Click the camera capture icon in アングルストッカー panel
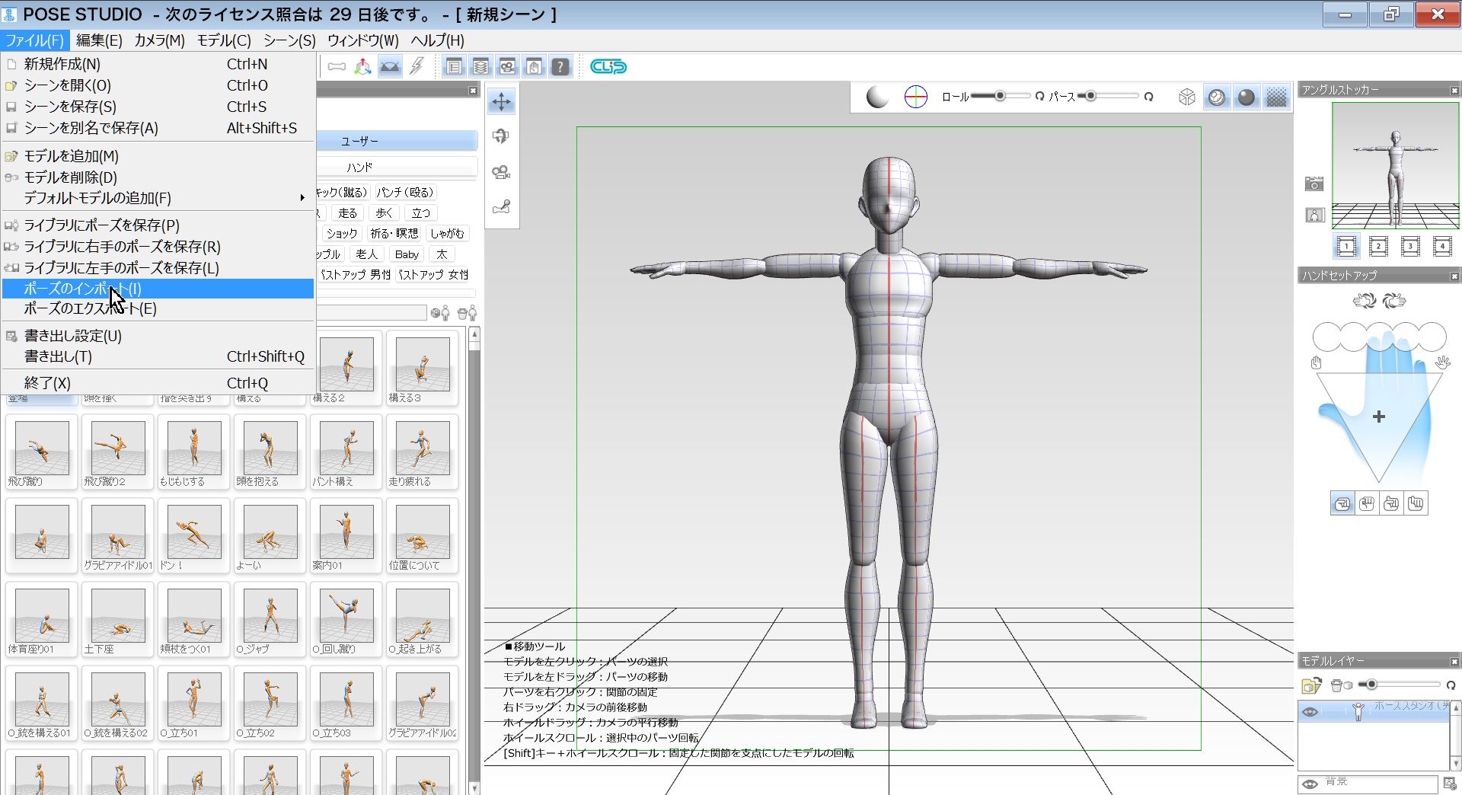The height and width of the screenshot is (795, 1462). click(1315, 183)
